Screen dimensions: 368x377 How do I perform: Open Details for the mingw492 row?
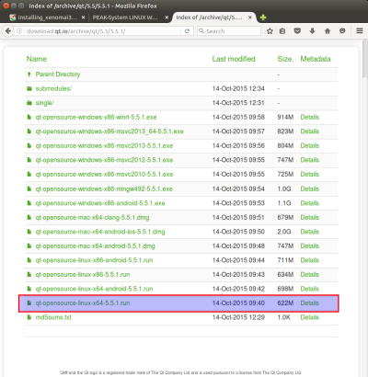tap(310, 188)
